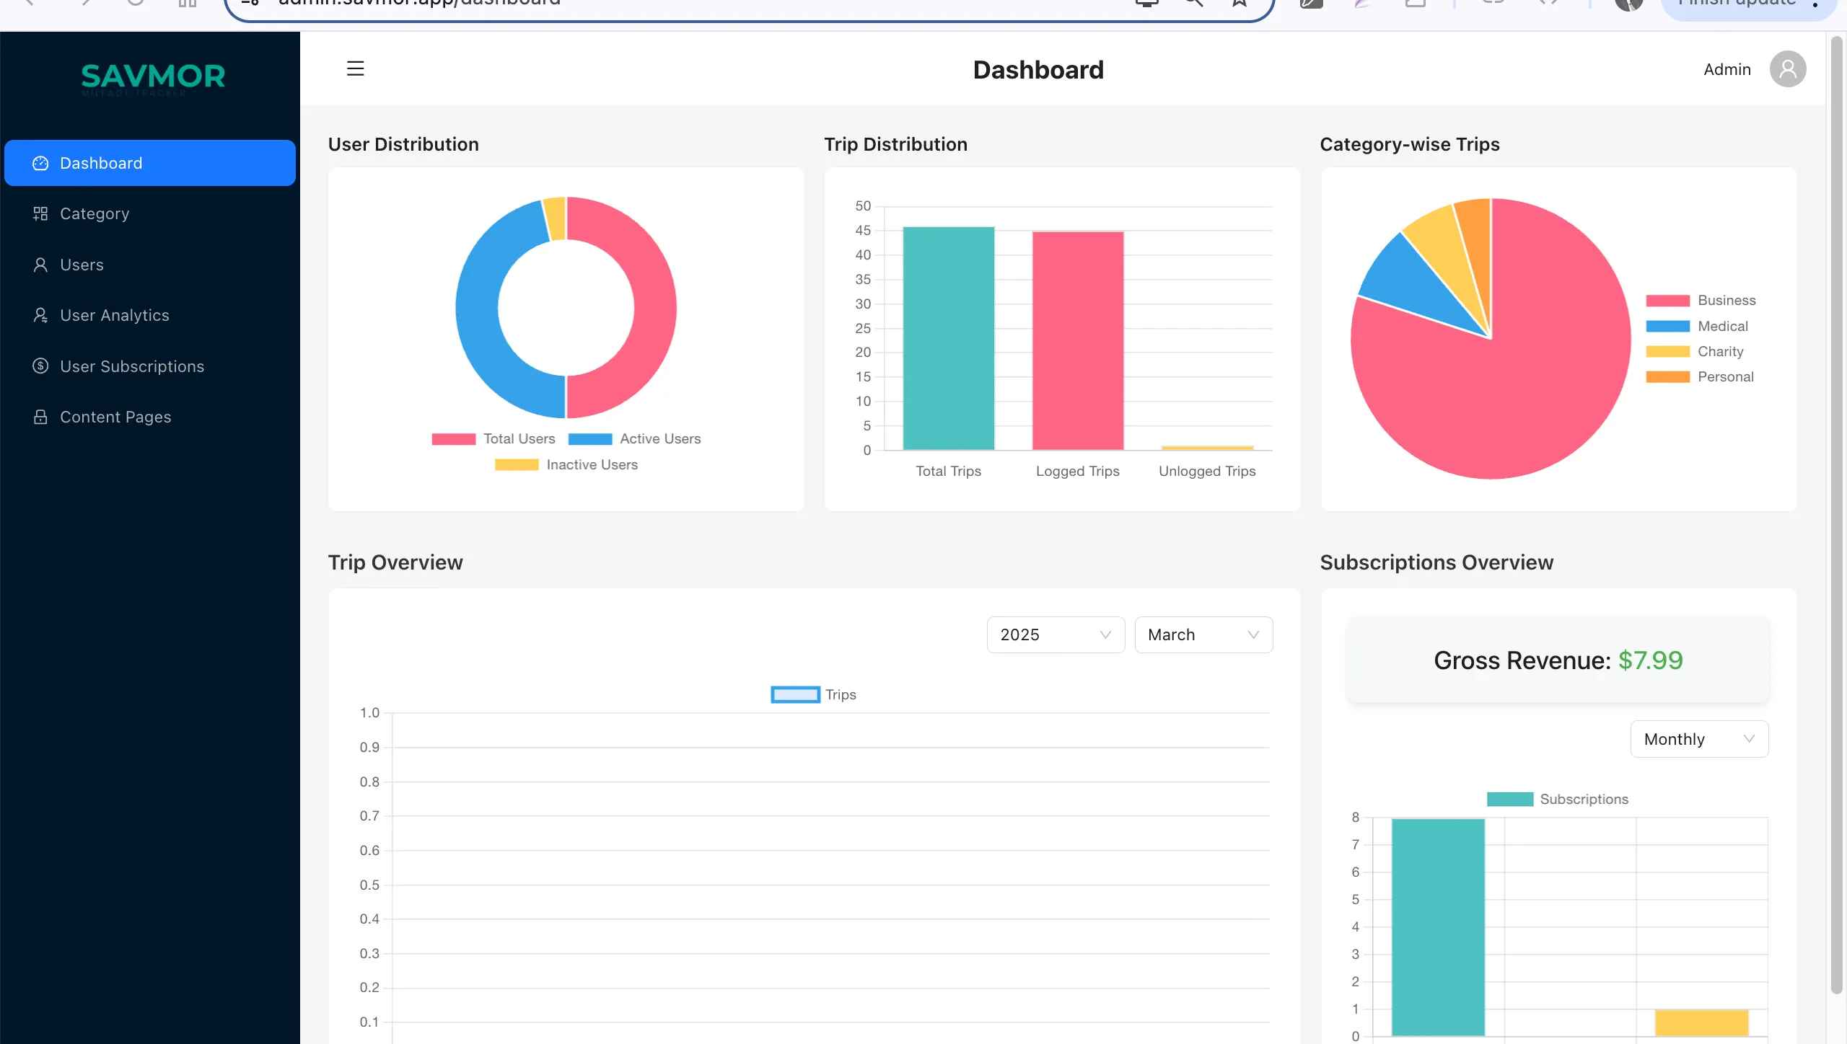This screenshot has width=1847, height=1044.
Task: Click the Users person icon
Action: click(x=40, y=265)
